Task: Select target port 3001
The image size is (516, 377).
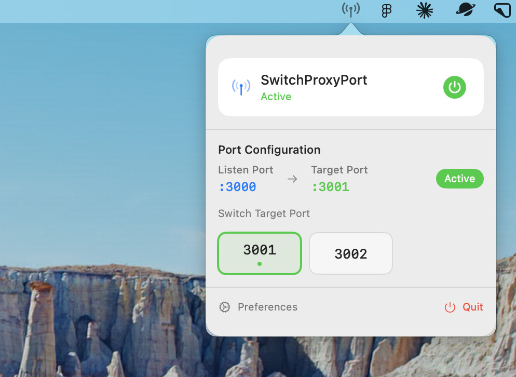Action: pyautogui.click(x=260, y=253)
